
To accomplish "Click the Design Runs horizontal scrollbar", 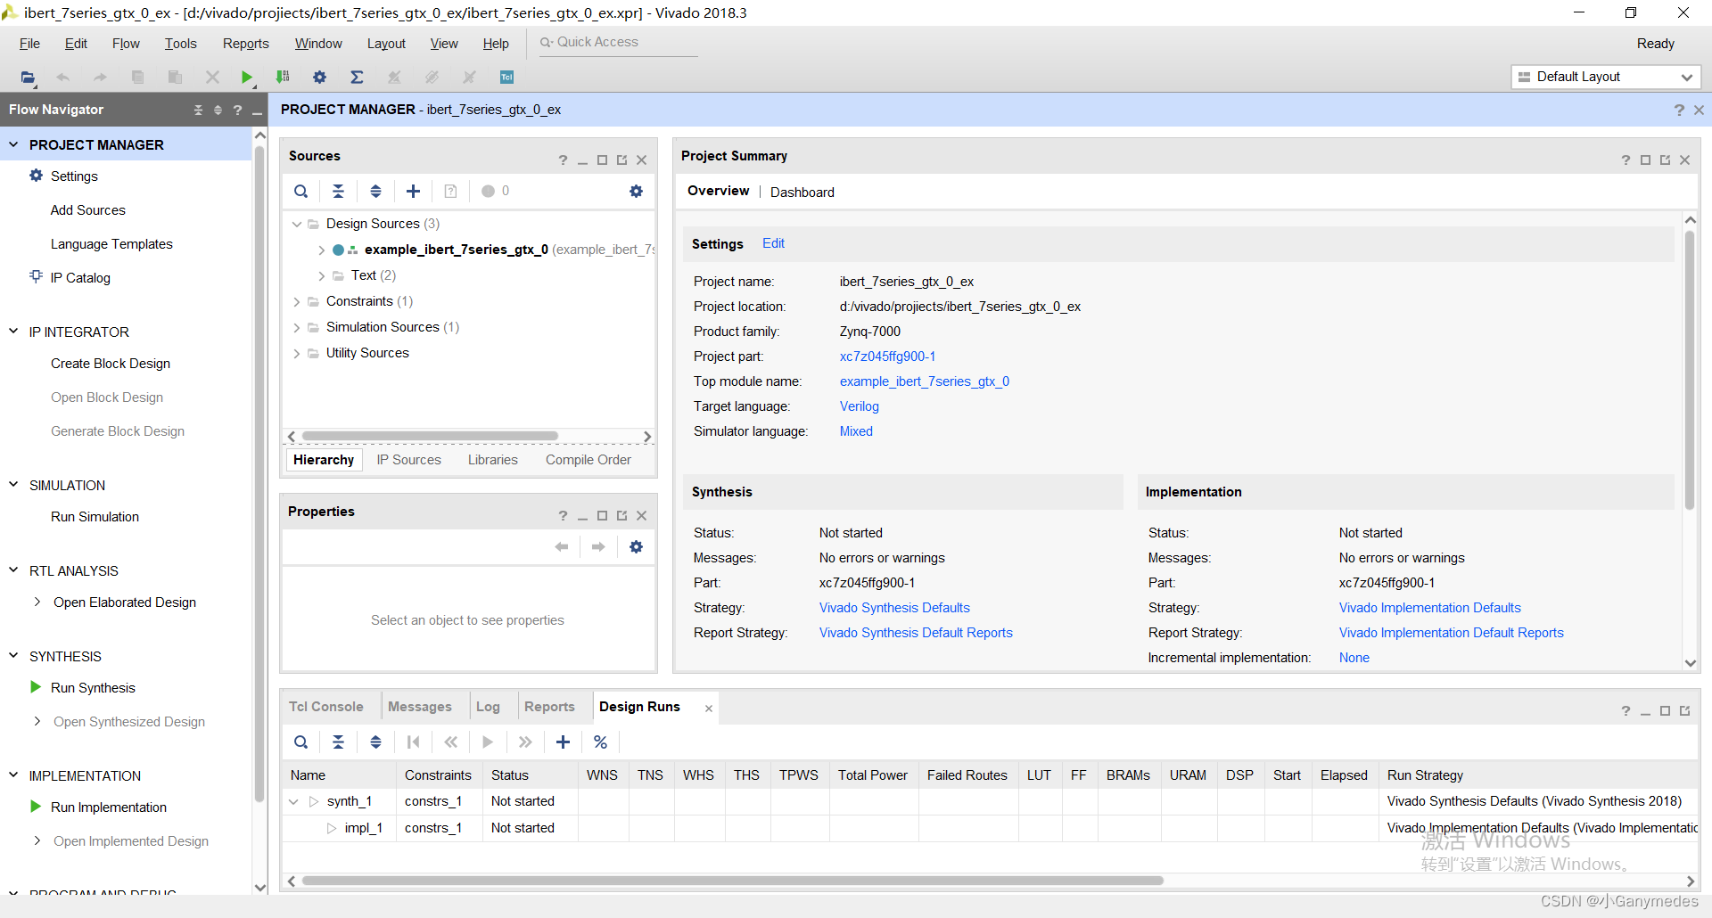I will [732, 881].
